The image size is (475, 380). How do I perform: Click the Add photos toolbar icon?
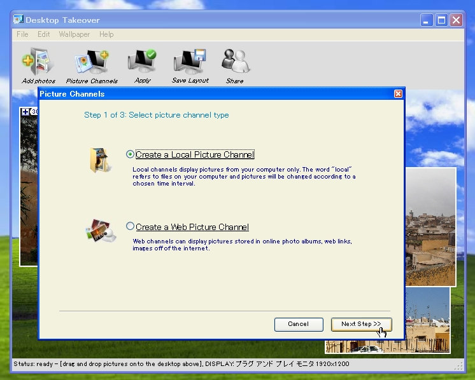click(x=38, y=65)
